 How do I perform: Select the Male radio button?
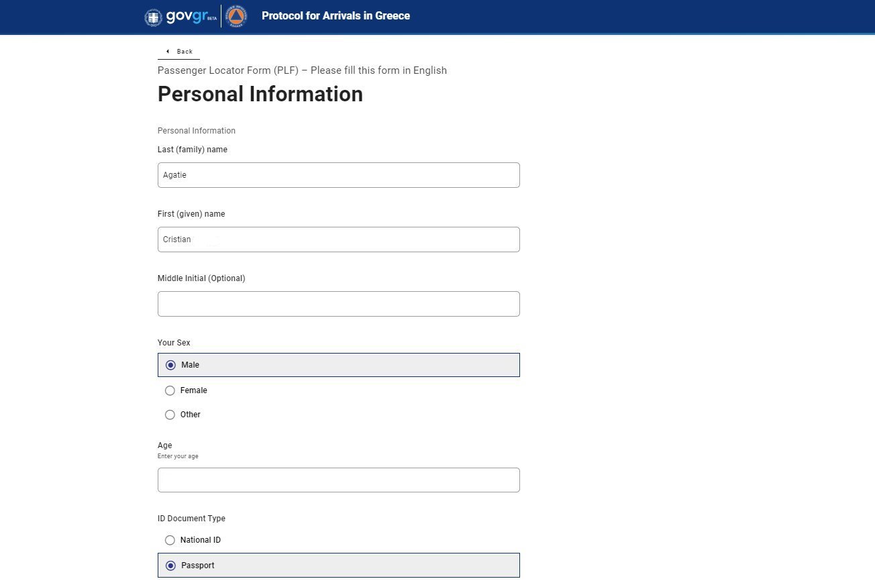(x=170, y=365)
